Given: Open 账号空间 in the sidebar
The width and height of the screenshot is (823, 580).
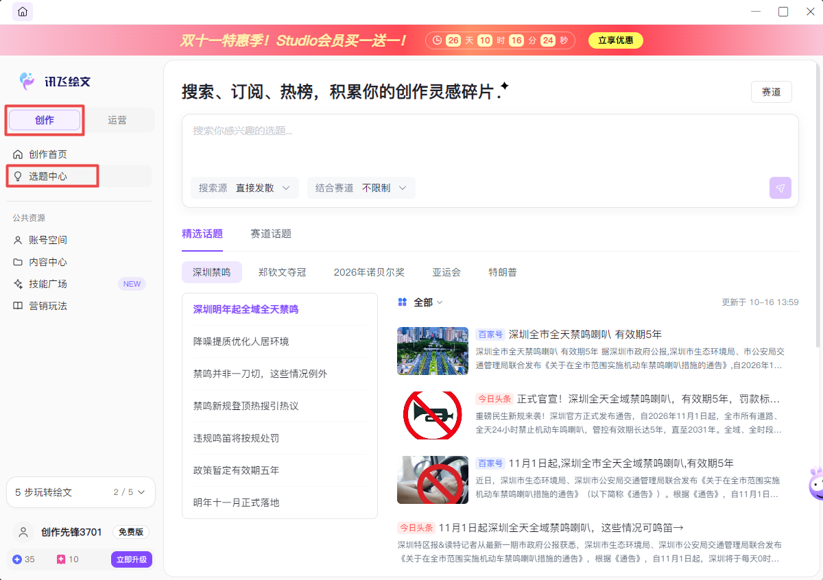Looking at the screenshot, I should pyautogui.click(x=47, y=240).
